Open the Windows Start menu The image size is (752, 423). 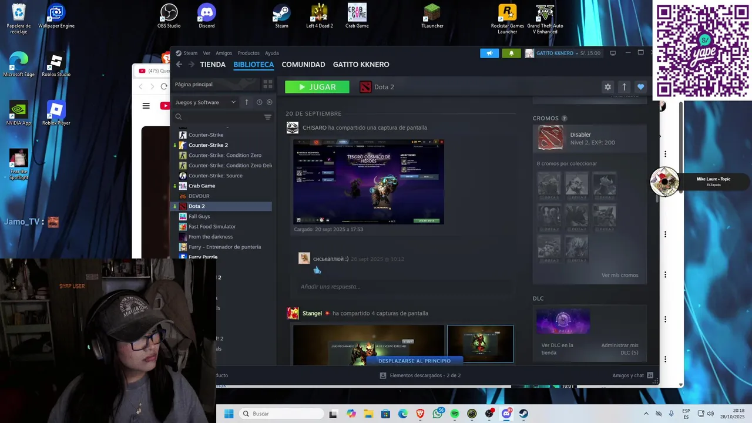tap(229, 414)
